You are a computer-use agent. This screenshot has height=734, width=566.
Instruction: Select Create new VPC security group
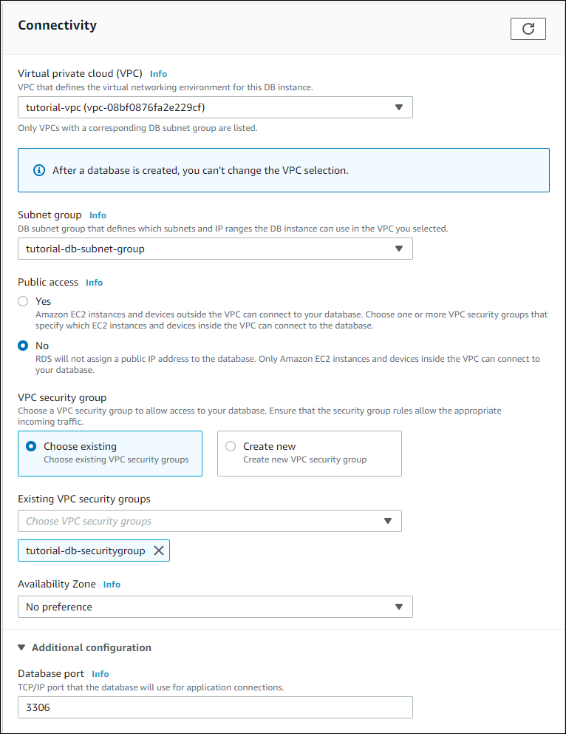coord(231,446)
